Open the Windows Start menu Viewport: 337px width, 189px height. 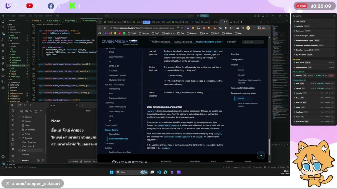pyautogui.click(x=111, y=172)
